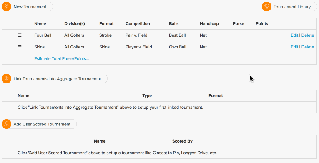
Task: Click the Tournament Library button label
Action: pos(292,7)
